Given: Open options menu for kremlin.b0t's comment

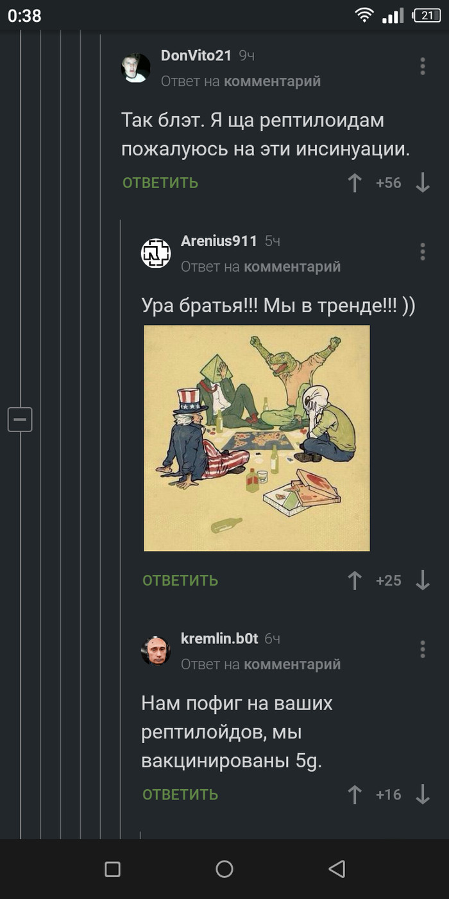Looking at the screenshot, I should tap(422, 649).
